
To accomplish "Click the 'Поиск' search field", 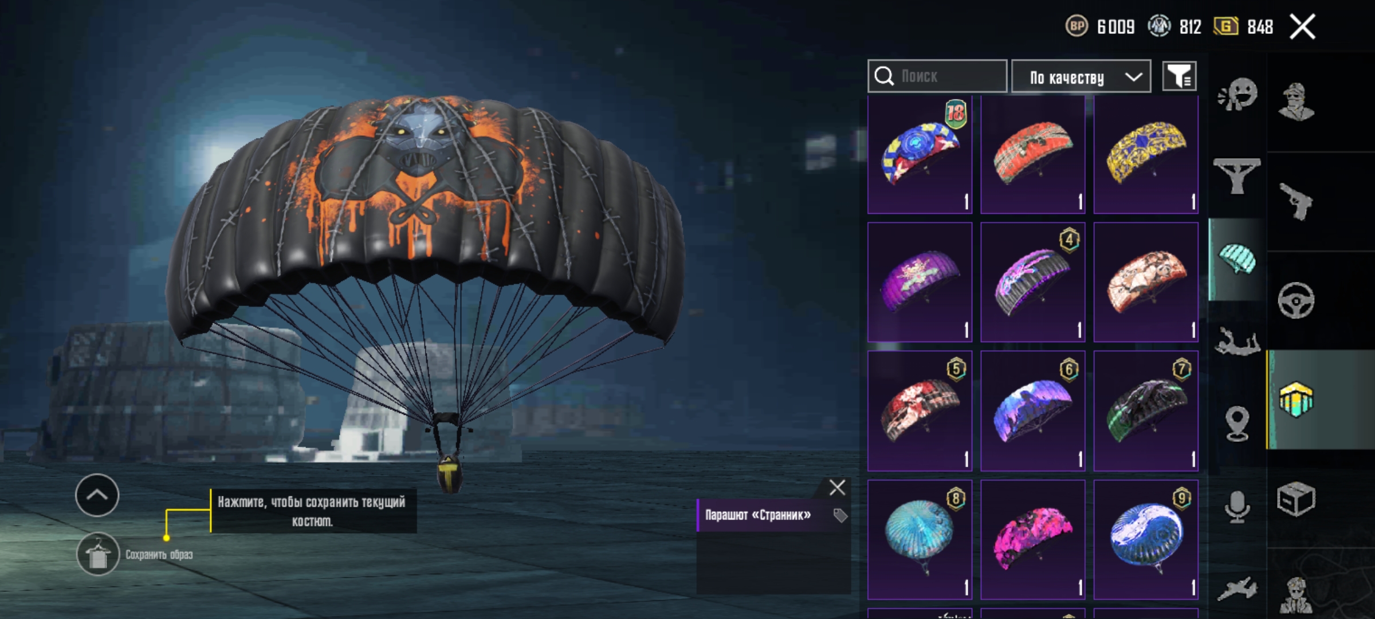I will coord(937,76).
